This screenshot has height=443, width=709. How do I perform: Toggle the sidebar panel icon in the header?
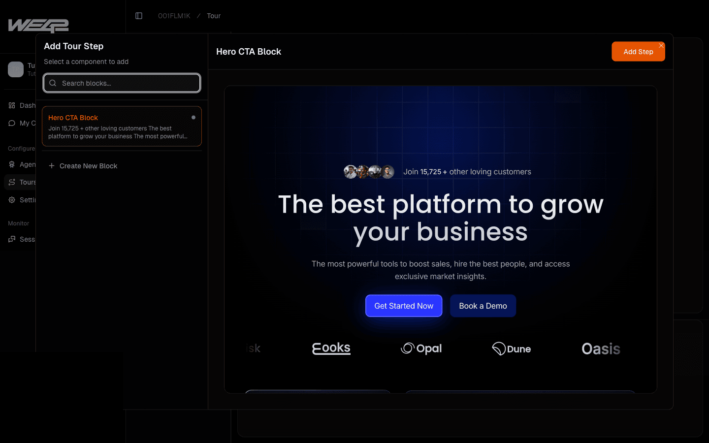pos(139,16)
